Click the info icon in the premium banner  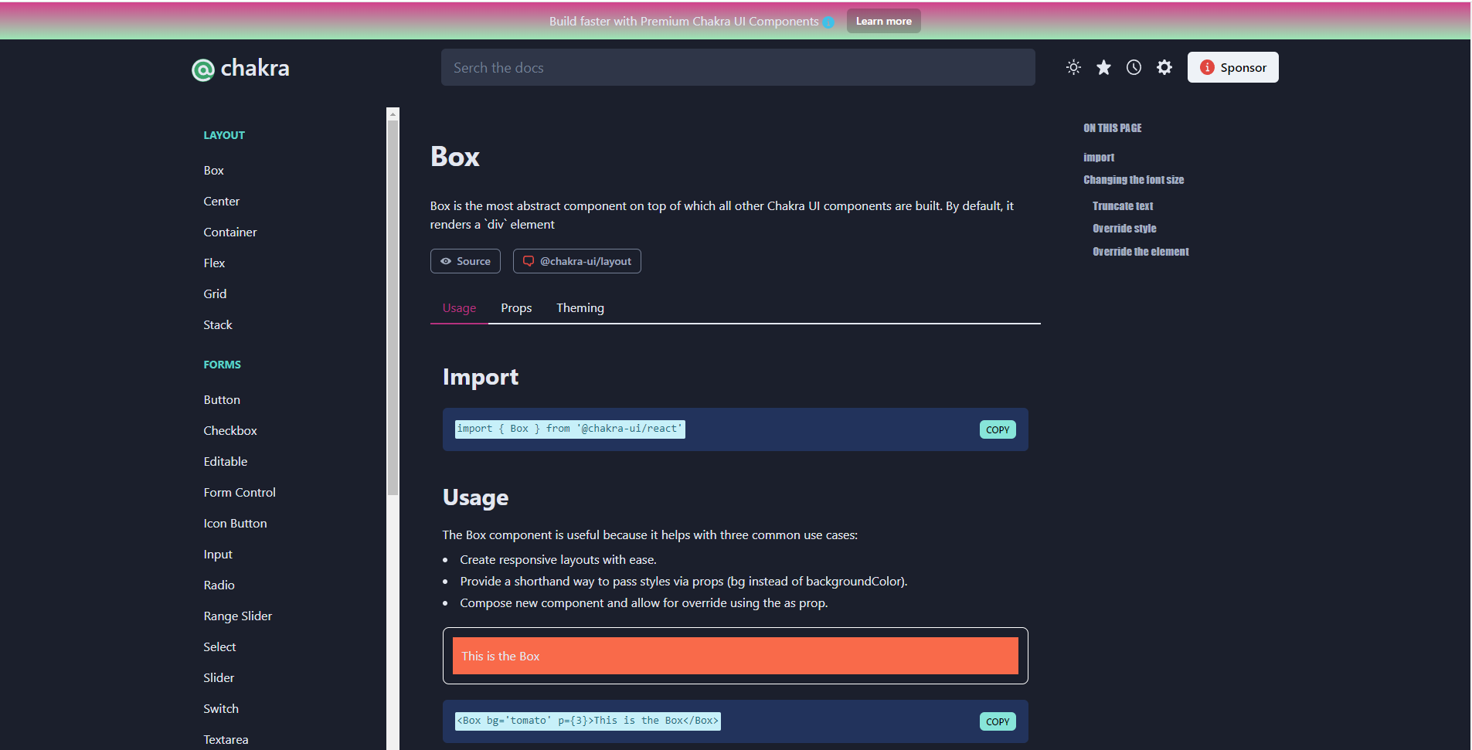(830, 22)
